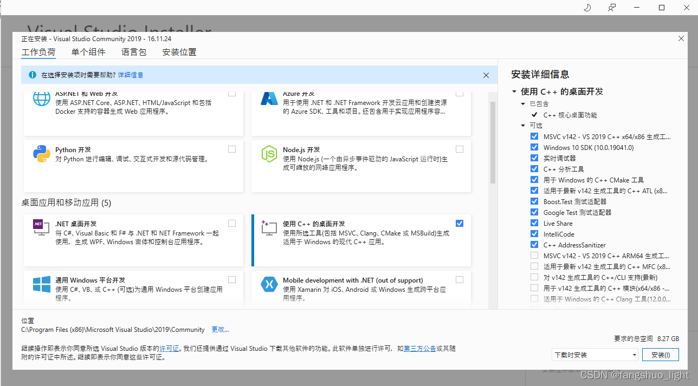Switch to the 单个组件 (Individual components) tab
The image size is (698, 386).
coord(88,53)
